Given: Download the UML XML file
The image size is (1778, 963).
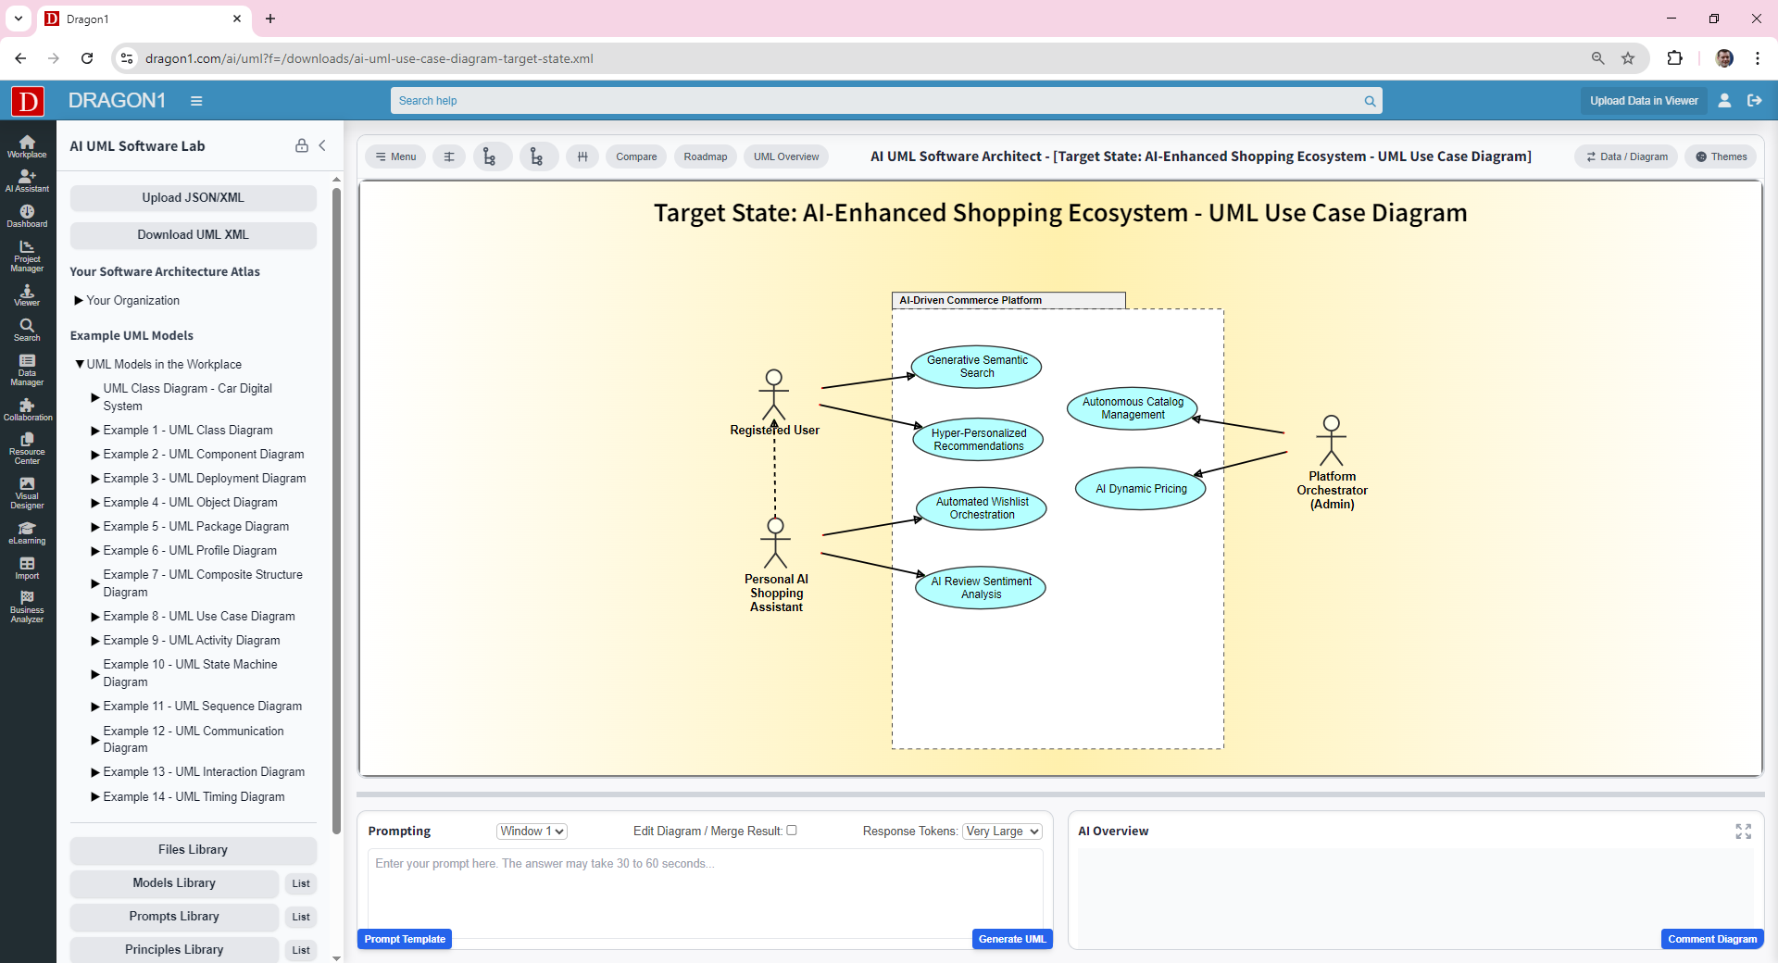Looking at the screenshot, I should tap(193, 234).
